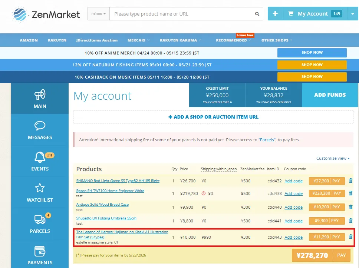Open Legend of Heroes Illustration Film Set link
The width and height of the screenshot is (359, 268).
tap(122, 235)
